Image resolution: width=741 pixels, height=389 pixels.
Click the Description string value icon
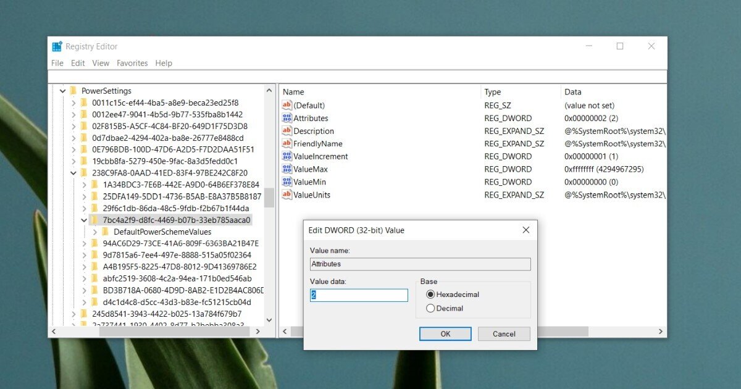click(x=287, y=131)
